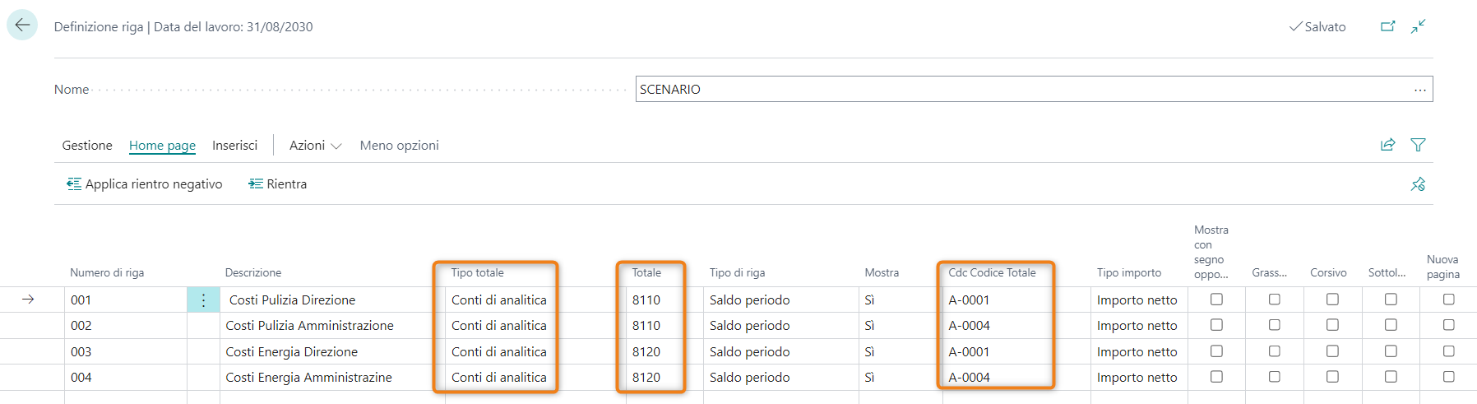Click the Rientra indent action

278,184
